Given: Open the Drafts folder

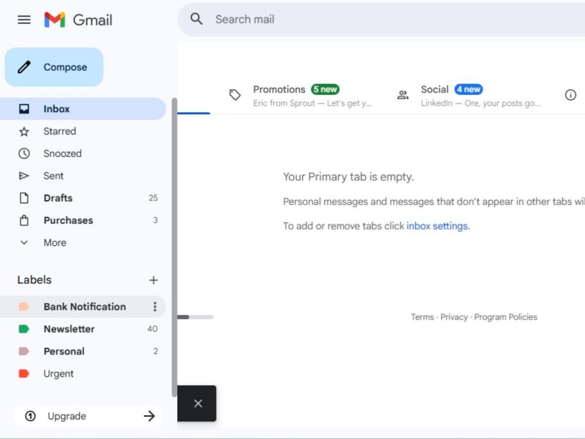Looking at the screenshot, I should [x=83, y=198].
